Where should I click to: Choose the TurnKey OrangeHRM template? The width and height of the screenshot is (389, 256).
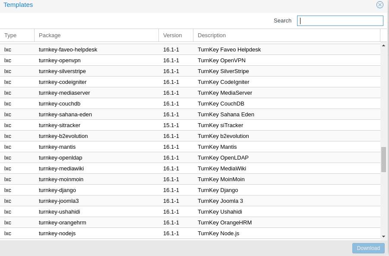225,222
